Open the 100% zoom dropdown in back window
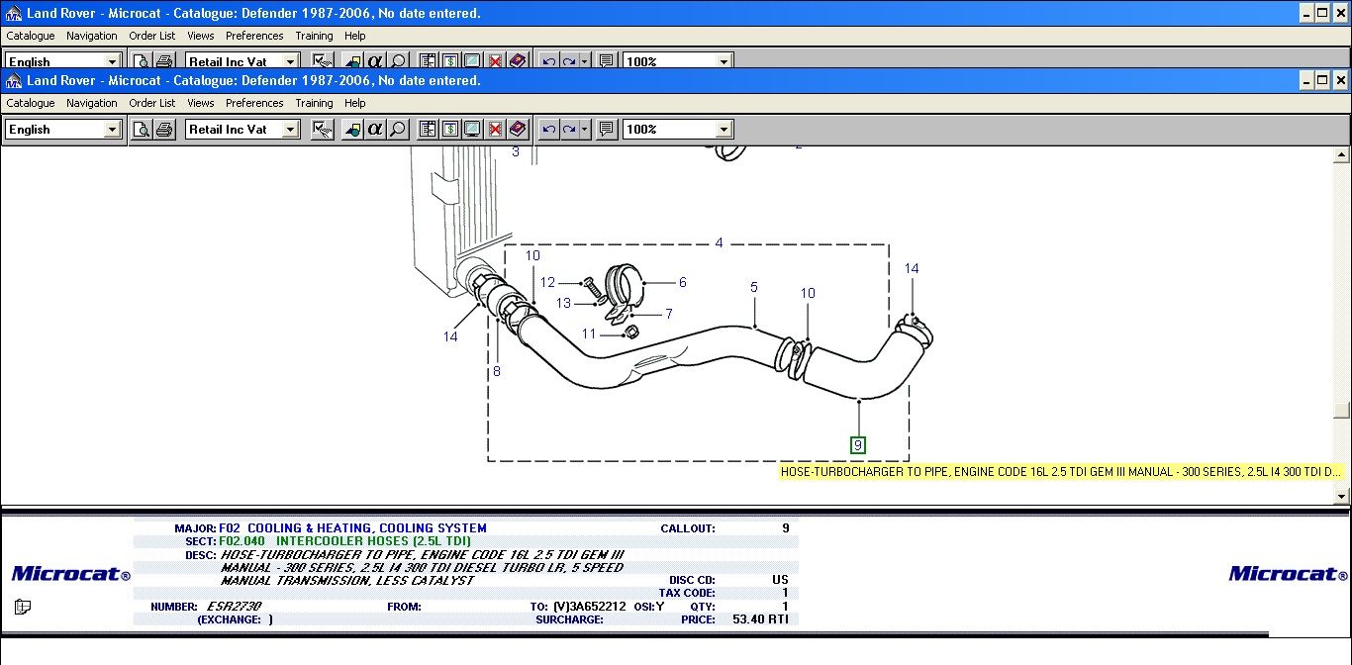This screenshot has height=665, width=1352. 724,61
